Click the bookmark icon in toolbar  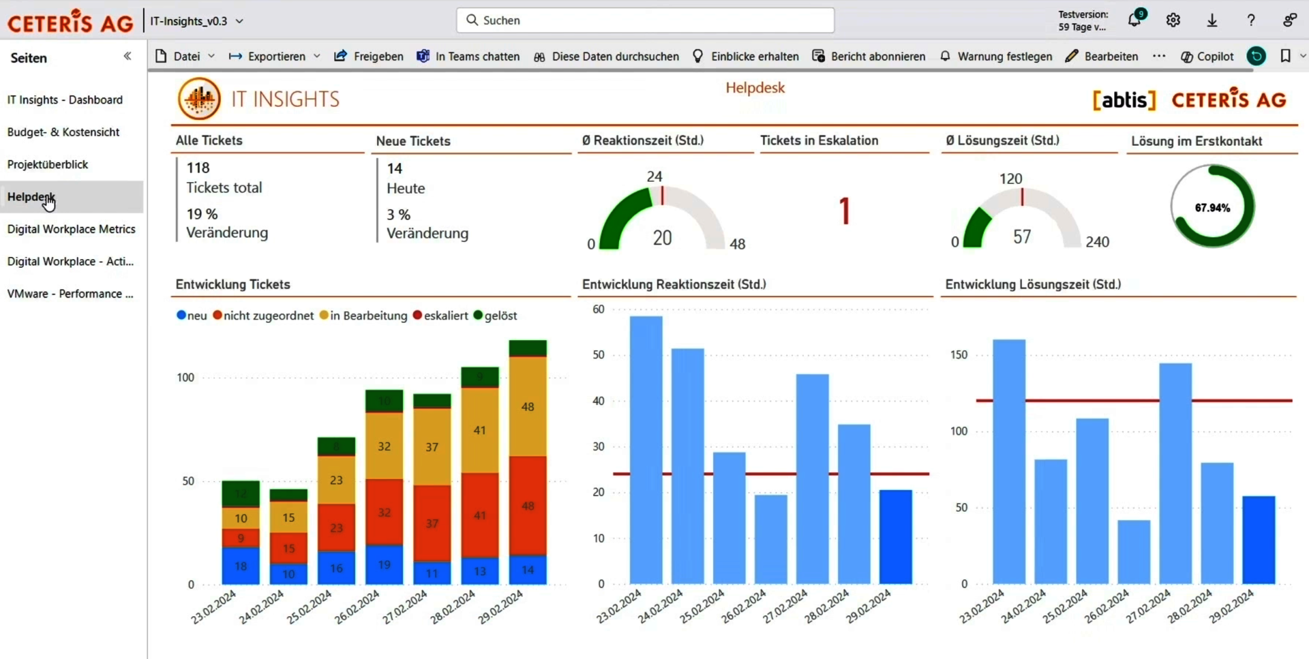pos(1285,57)
